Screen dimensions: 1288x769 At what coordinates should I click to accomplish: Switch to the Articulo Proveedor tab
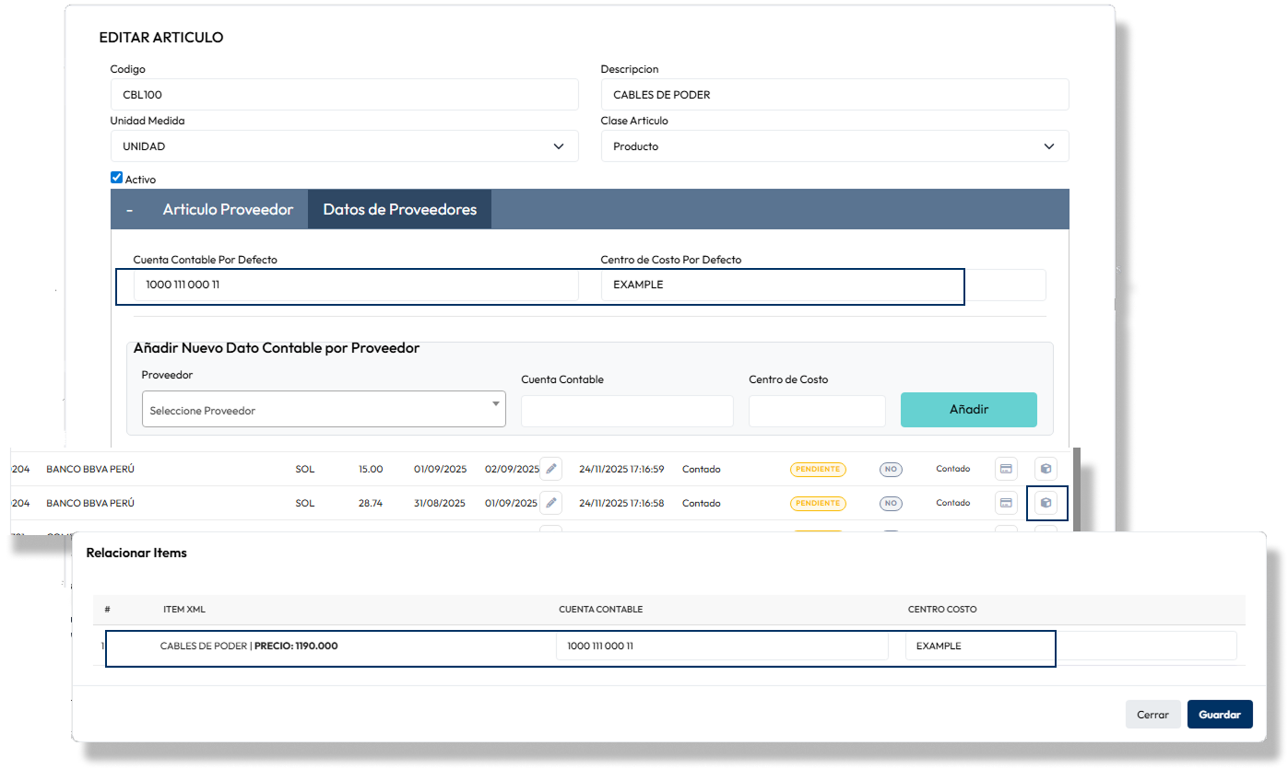coord(228,209)
